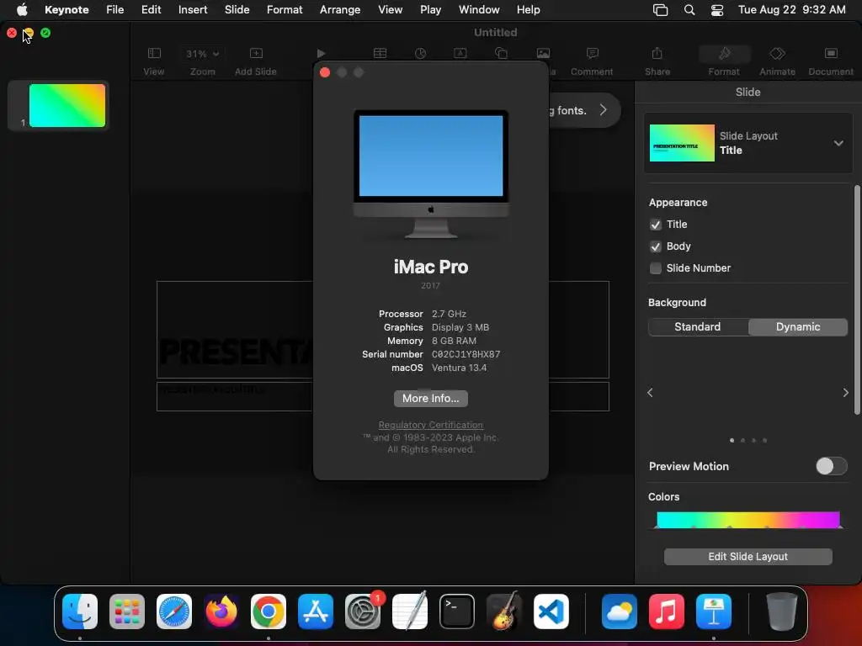The image size is (862, 646).
Task: Open the Play menu
Action: (430, 9)
